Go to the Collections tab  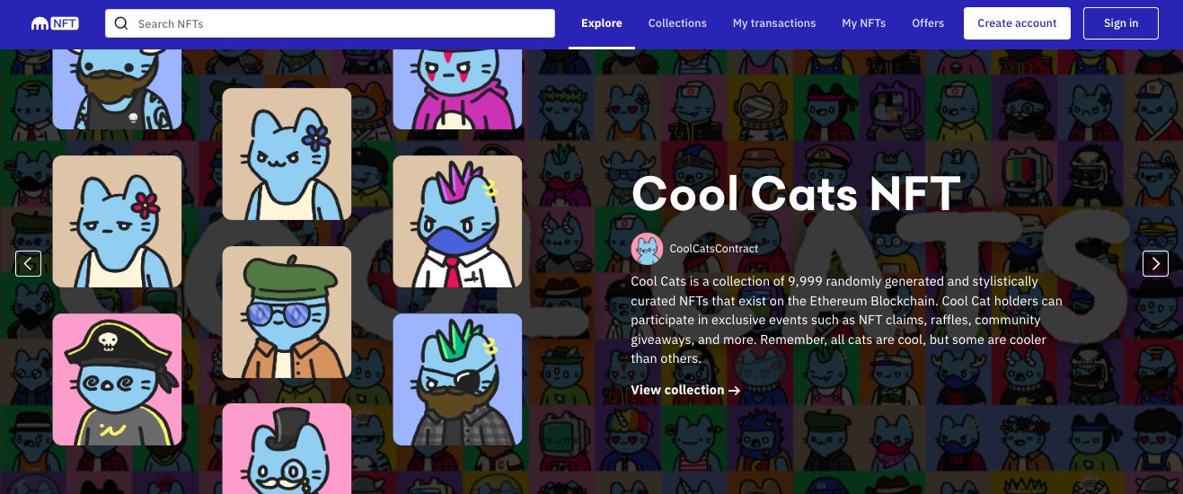677,23
